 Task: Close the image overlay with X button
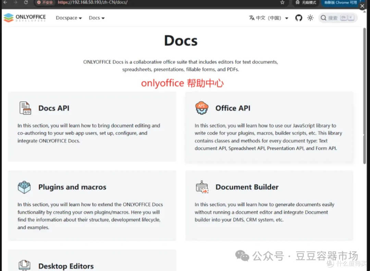362,6
